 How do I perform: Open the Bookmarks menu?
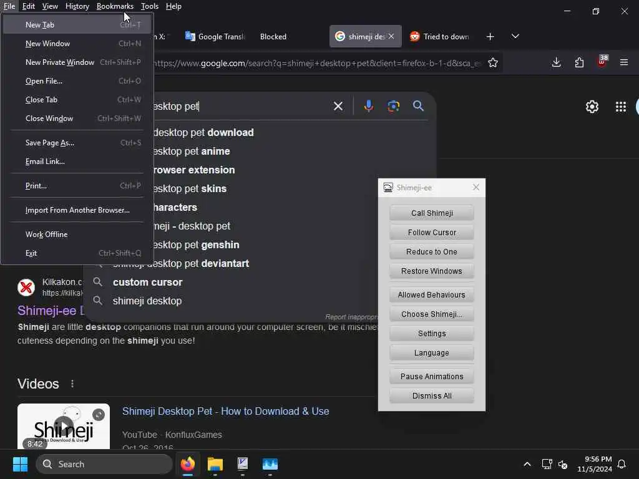(x=115, y=6)
